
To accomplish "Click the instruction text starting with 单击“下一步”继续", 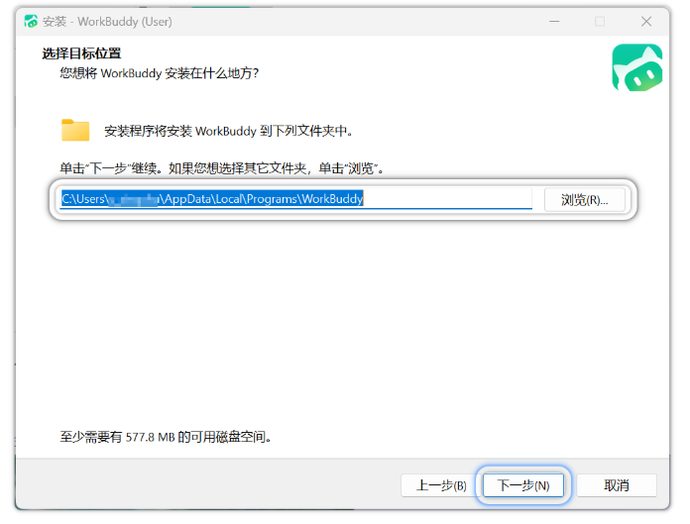I will pos(222,168).
